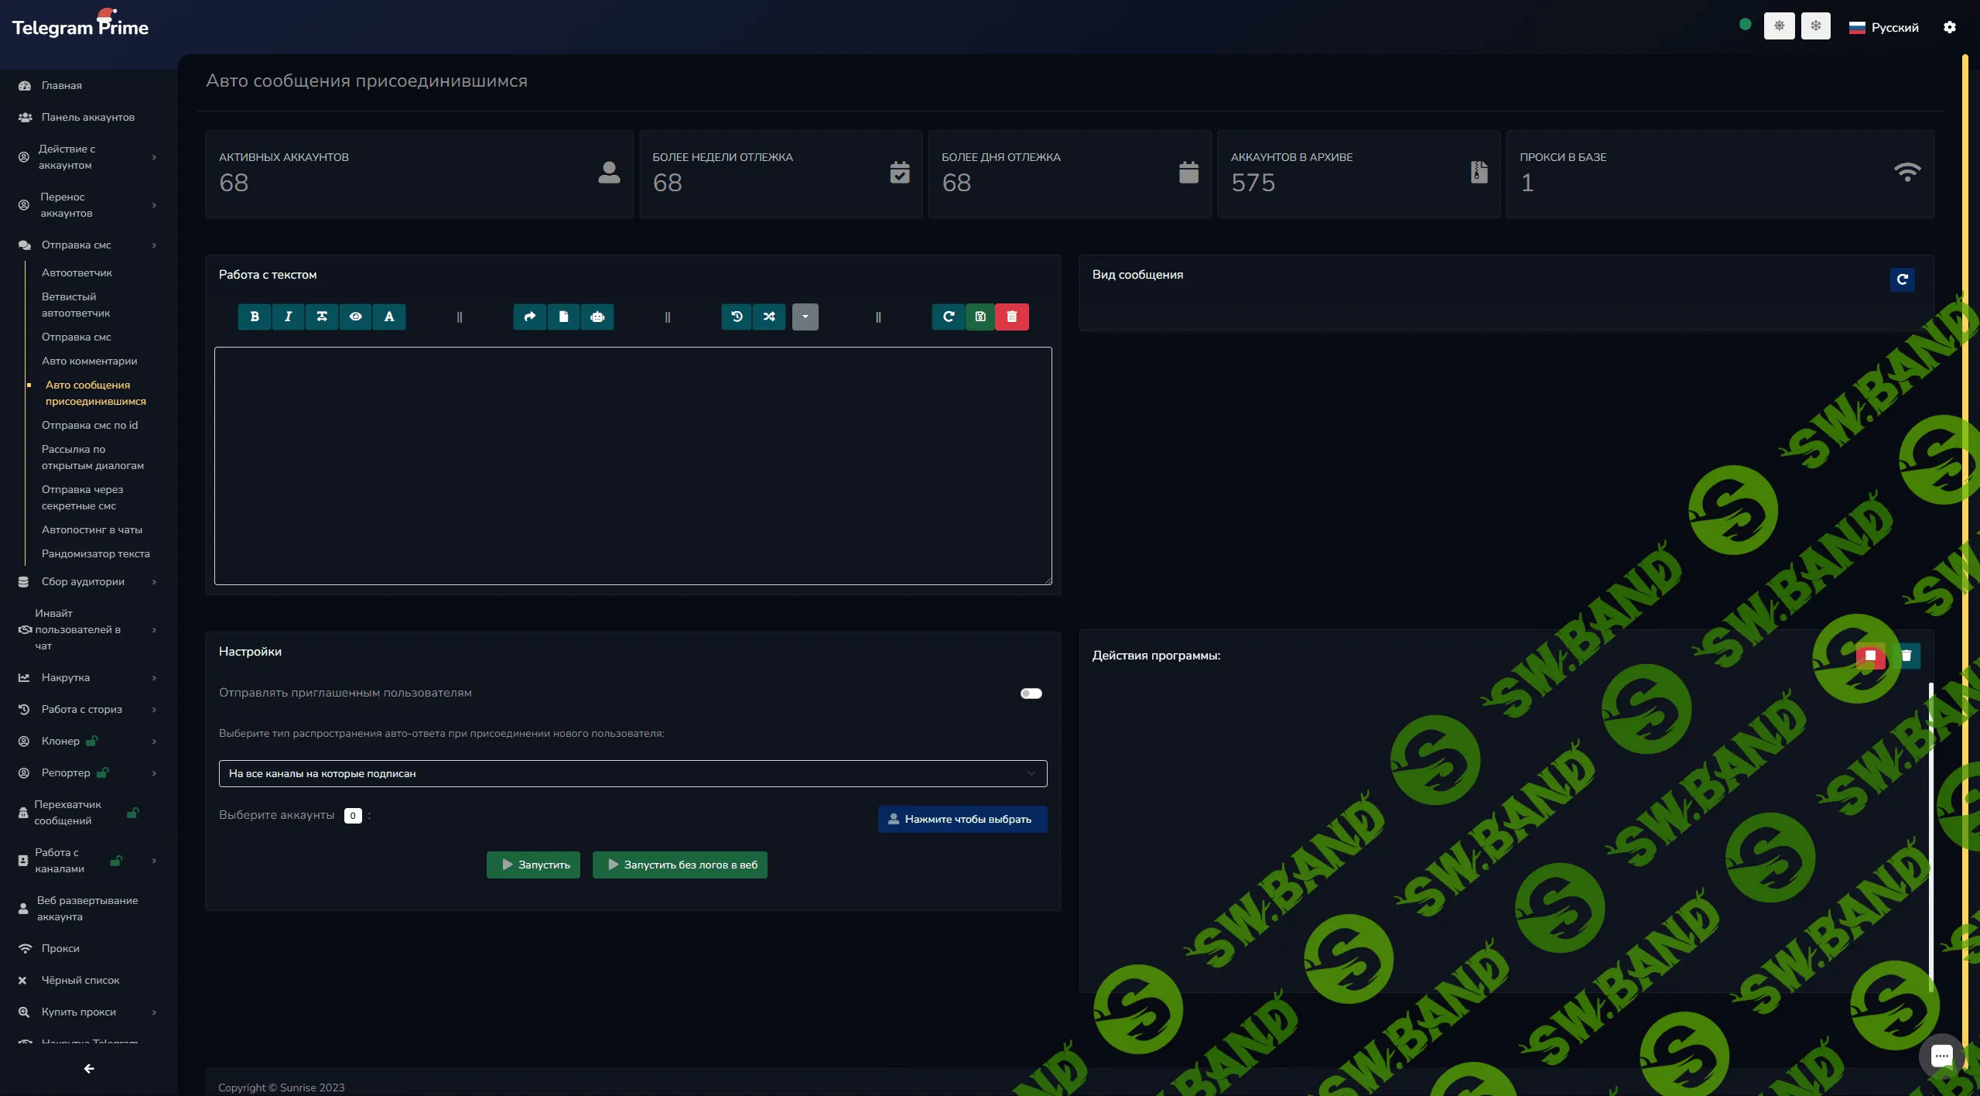Click inside the message text area
The width and height of the screenshot is (1980, 1096).
[632, 465]
